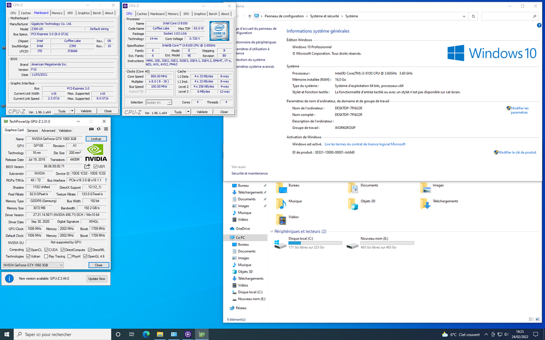
Task: Select Nouveau nom (E:) in navigation tree
Action: (251, 299)
